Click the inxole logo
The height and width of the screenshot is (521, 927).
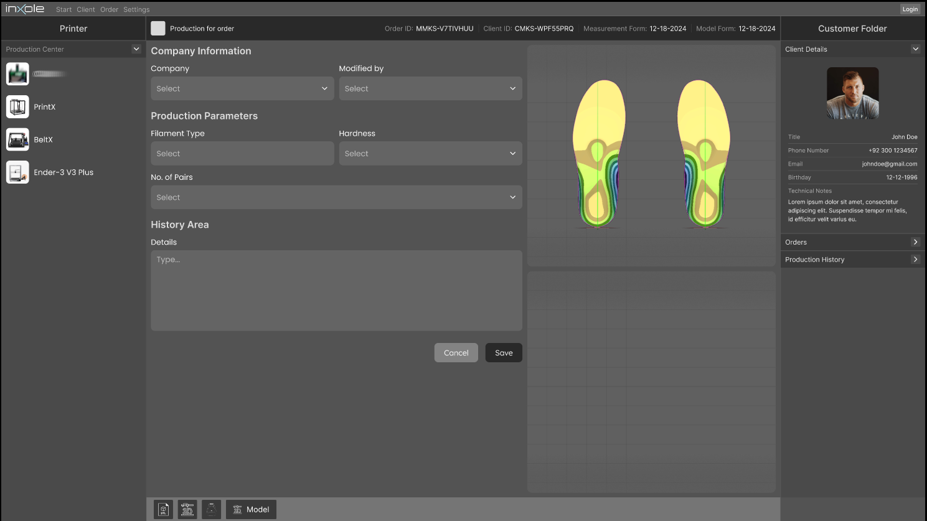click(x=25, y=9)
